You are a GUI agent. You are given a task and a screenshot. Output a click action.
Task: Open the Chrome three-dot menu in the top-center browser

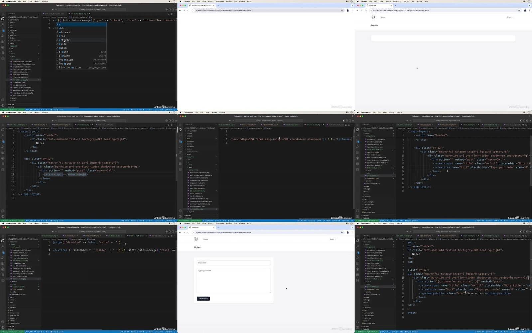point(352,10)
